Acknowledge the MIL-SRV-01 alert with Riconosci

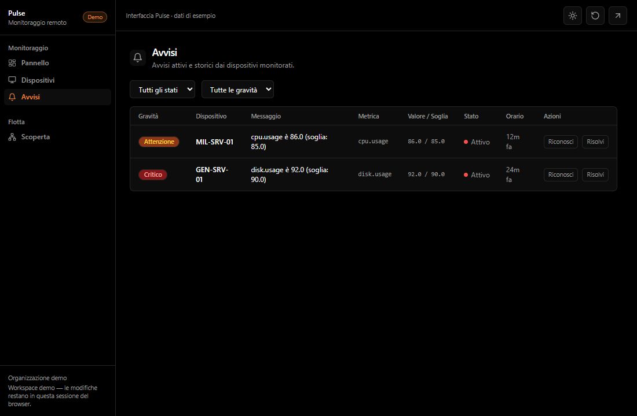[561, 142]
